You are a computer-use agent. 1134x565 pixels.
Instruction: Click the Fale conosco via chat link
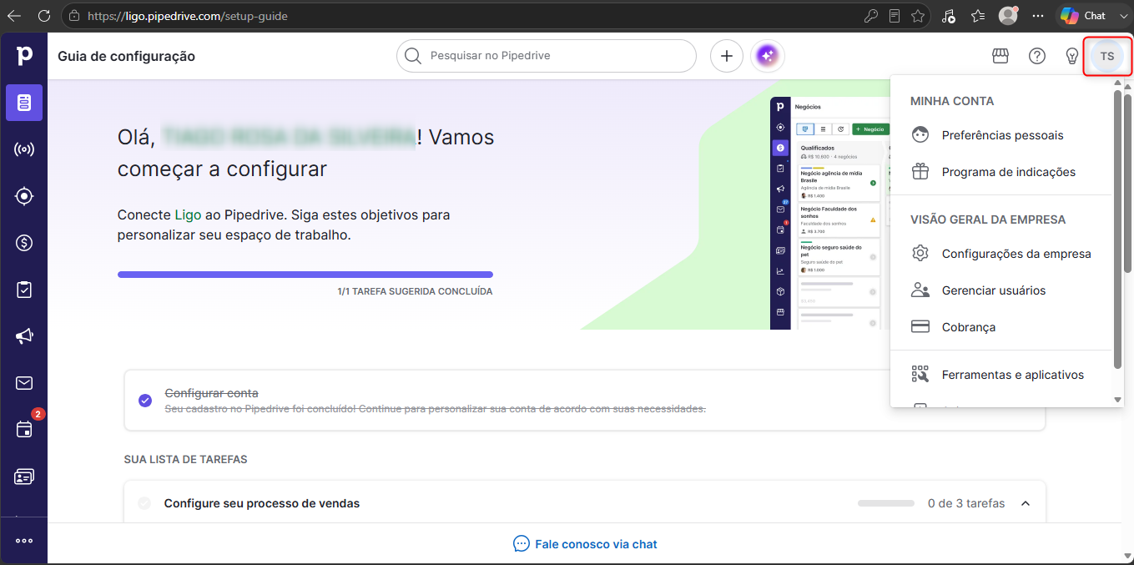tap(585, 544)
